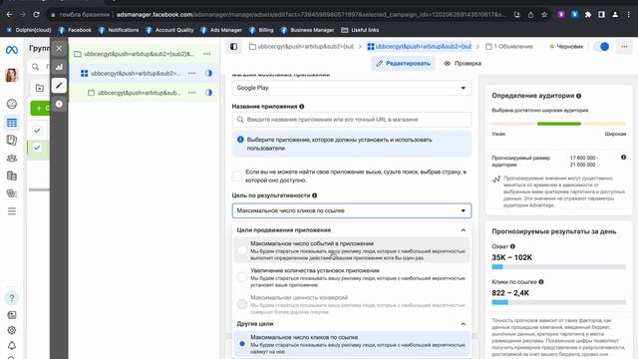Click the search magnifier icon under Групп
The image size is (638, 359).
point(36,67)
